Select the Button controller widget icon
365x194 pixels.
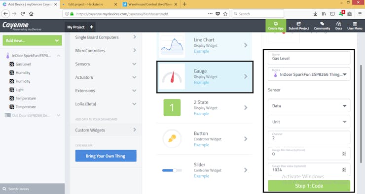[172, 139]
